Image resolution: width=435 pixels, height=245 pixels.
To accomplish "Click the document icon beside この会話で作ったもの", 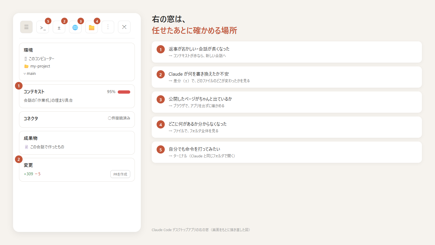I will 26,147.
